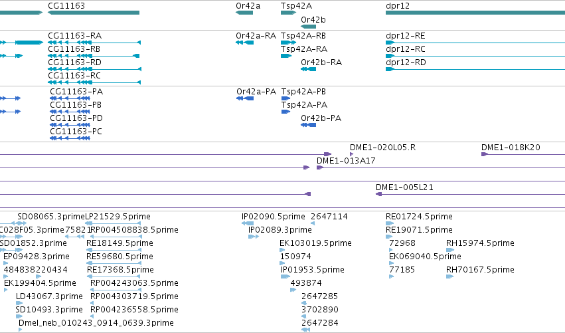This screenshot has height=333, width=565.
Task: Click the Tsp42A-RB transcript label
Action: click(x=303, y=36)
